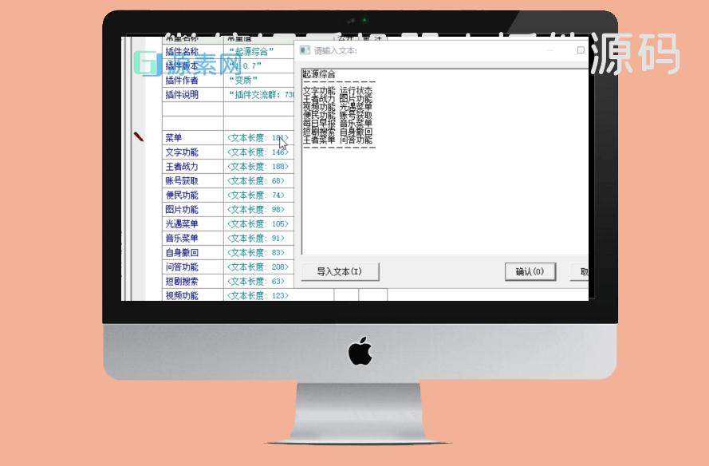Click the 插件说明 value cell

point(258,95)
